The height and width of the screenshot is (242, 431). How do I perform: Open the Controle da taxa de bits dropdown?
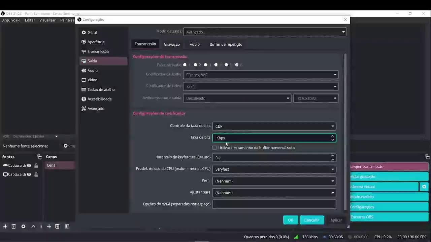274,126
